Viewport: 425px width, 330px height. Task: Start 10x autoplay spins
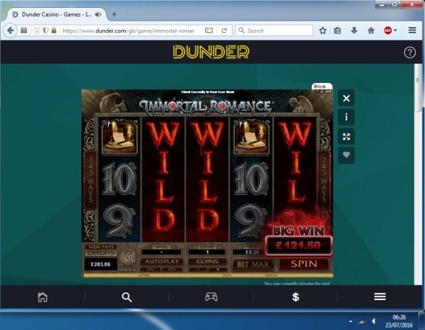point(150,270)
